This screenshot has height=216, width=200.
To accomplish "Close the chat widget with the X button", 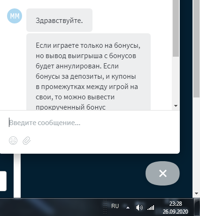I will 162,173.
